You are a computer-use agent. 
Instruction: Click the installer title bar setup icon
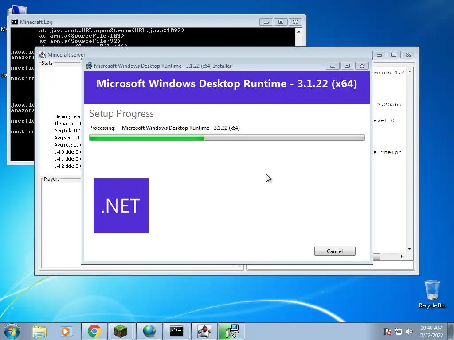tap(89, 66)
